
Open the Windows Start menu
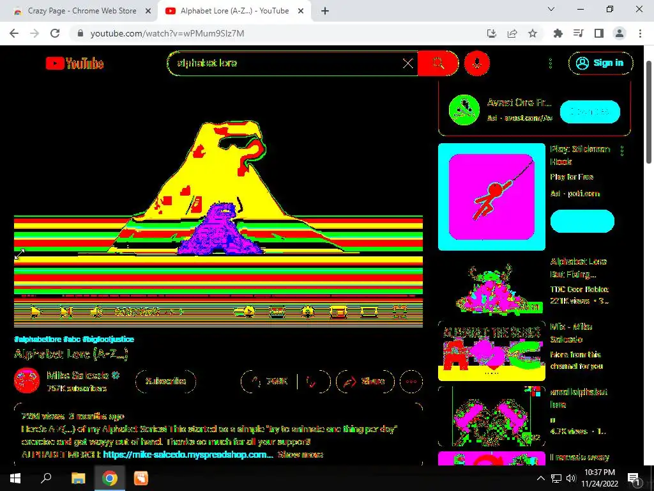click(x=15, y=478)
